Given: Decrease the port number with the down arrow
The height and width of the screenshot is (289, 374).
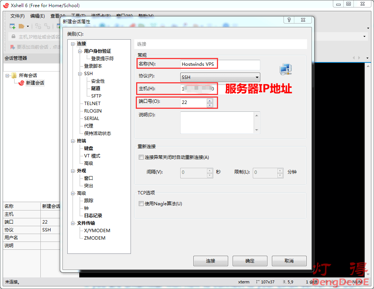Looking at the screenshot, I should coord(210,105).
